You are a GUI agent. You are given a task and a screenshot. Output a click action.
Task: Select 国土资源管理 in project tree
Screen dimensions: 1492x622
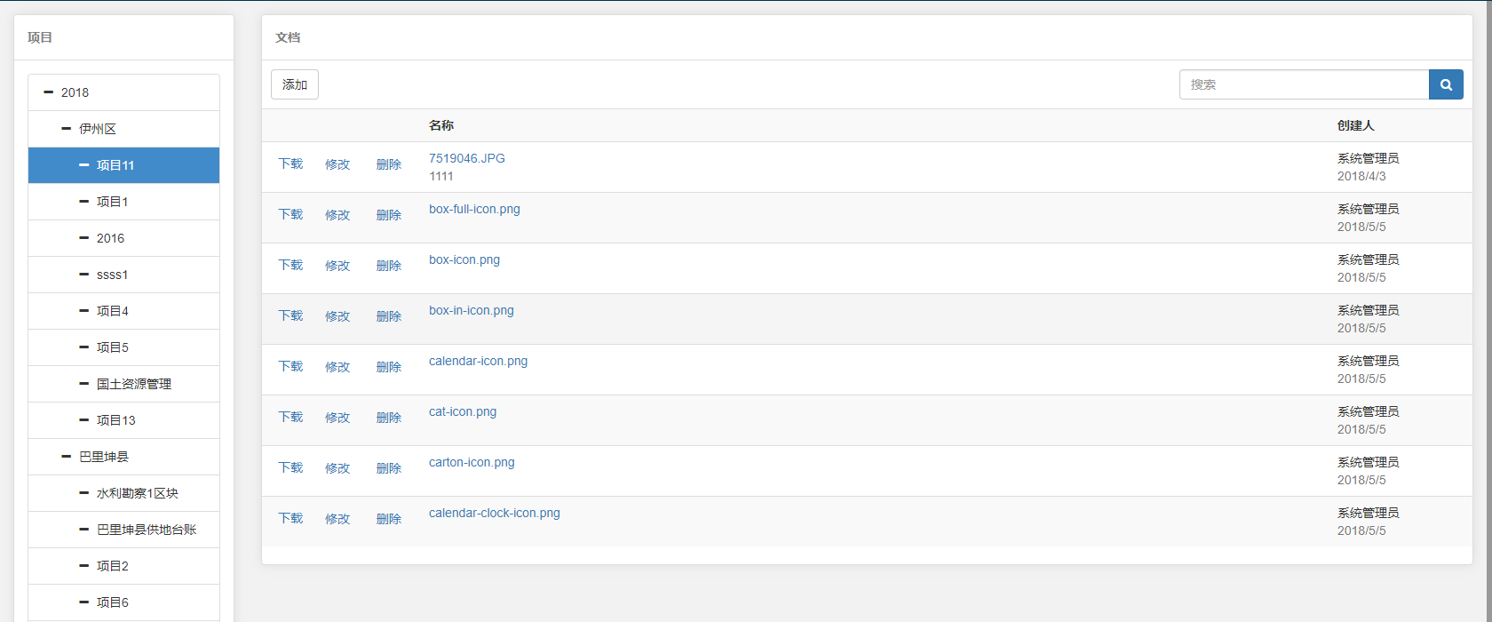[x=133, y=384]
